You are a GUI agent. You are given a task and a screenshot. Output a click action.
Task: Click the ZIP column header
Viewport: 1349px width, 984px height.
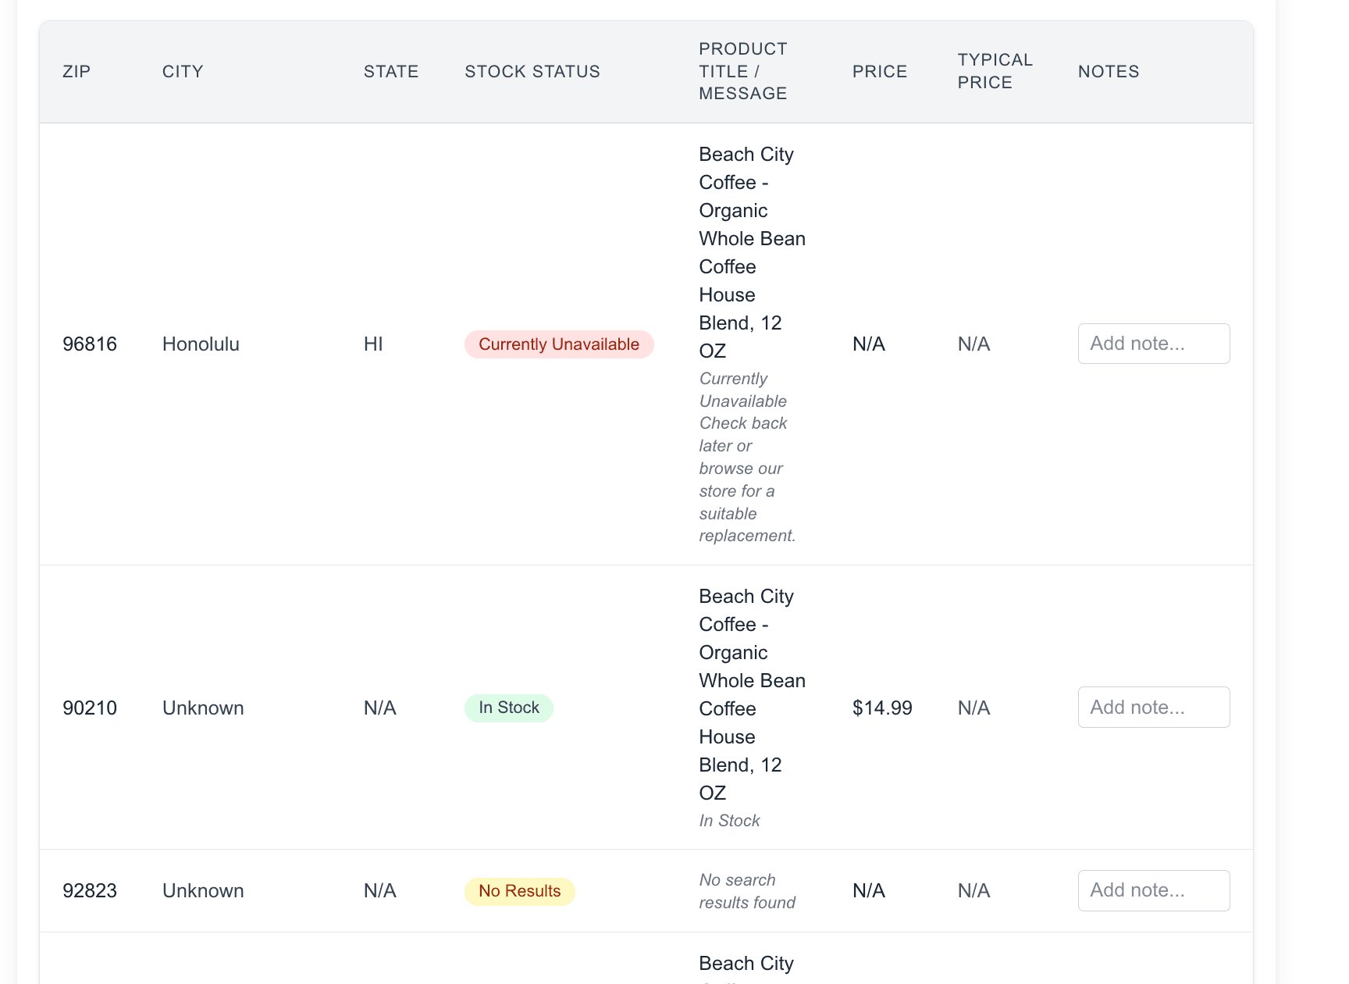[x=77, y=71]
